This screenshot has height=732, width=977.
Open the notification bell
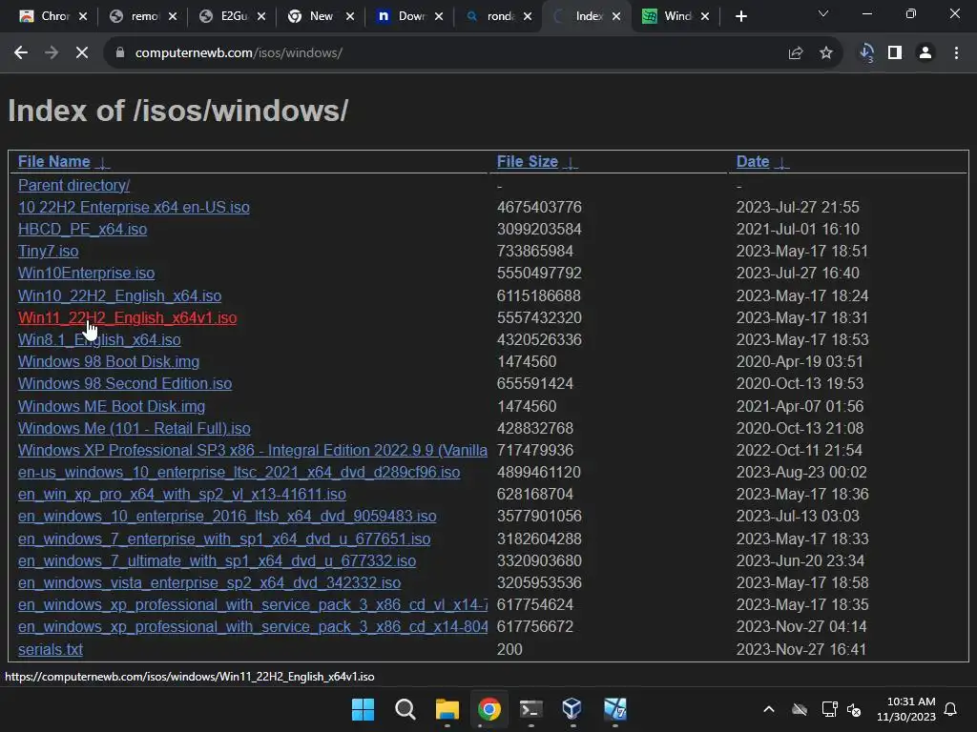click(951, 709)
